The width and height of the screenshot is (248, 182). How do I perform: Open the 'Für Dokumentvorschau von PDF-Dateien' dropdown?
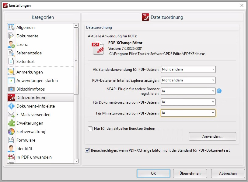tap(188, 102)
